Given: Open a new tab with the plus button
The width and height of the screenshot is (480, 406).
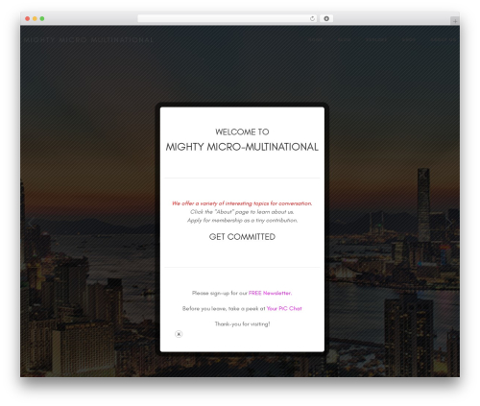Looking at the screenshot, I should (455, 21).
